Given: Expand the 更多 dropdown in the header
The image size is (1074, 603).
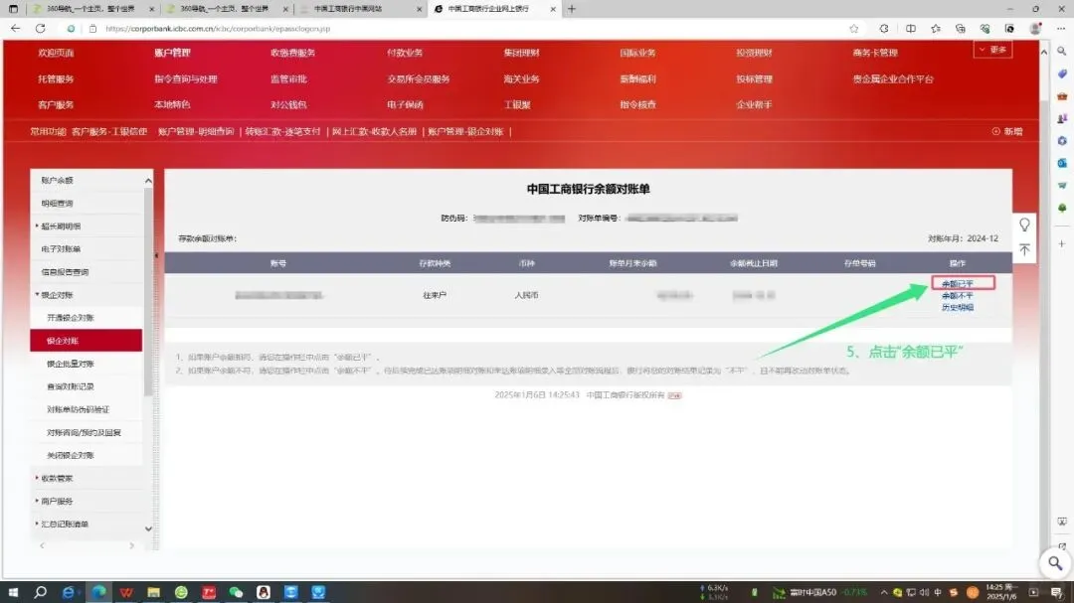Looking at the screenshot, I should [x=992, y=50].
